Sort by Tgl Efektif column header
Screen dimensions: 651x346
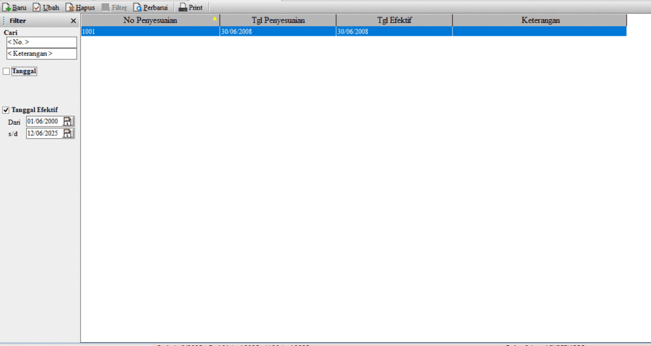click(x=394, y=20)
